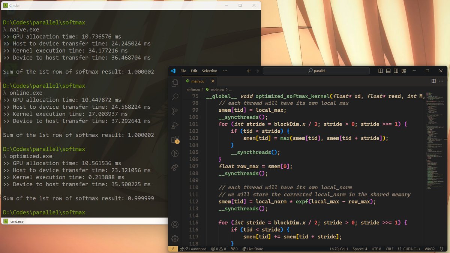This screenshot has width=450, height=253.
Task: Toggle the primary side bar layout icon
Action: point(381,71)
